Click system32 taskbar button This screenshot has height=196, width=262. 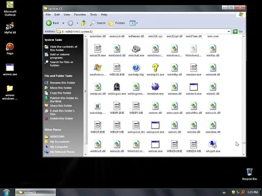[x=36, y=192]
